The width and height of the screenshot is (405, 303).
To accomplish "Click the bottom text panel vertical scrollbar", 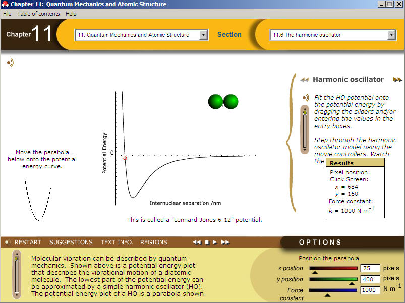I will (17, 274).
